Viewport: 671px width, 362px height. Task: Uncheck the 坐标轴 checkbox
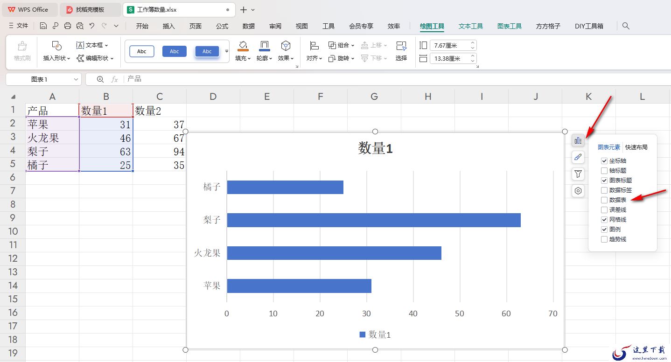(604, 161)
